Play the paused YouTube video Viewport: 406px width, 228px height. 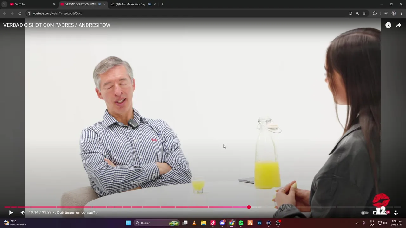click(x=11, y=213)
